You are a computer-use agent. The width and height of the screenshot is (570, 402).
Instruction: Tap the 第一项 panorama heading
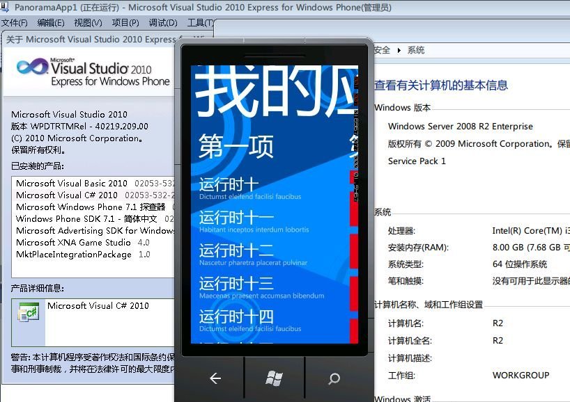(x=236, y=146)
